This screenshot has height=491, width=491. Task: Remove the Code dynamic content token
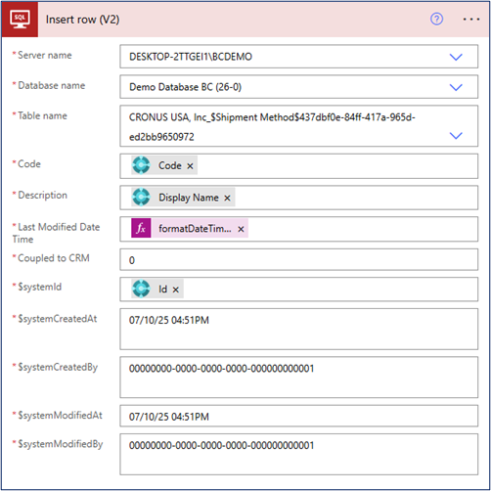(190, 166)
